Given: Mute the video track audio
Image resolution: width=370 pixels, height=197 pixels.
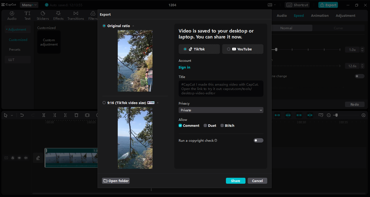Looking at the screenshot, I should pyautogui.click(x=26, y=158).
